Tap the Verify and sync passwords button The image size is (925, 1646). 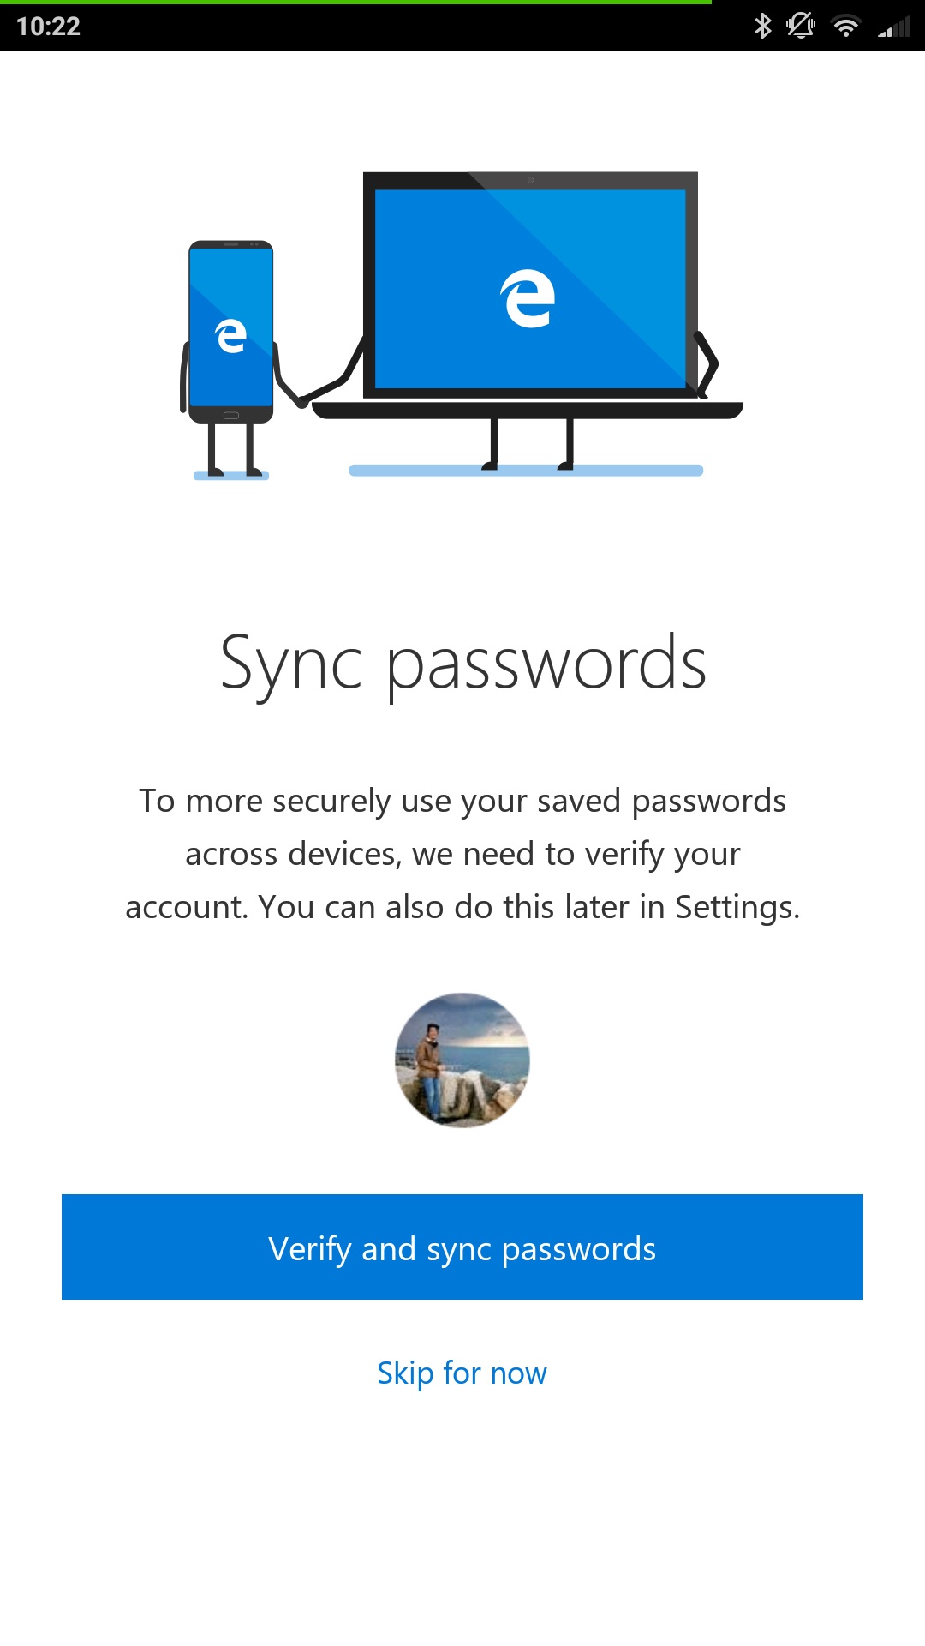tap(462, 1247)
